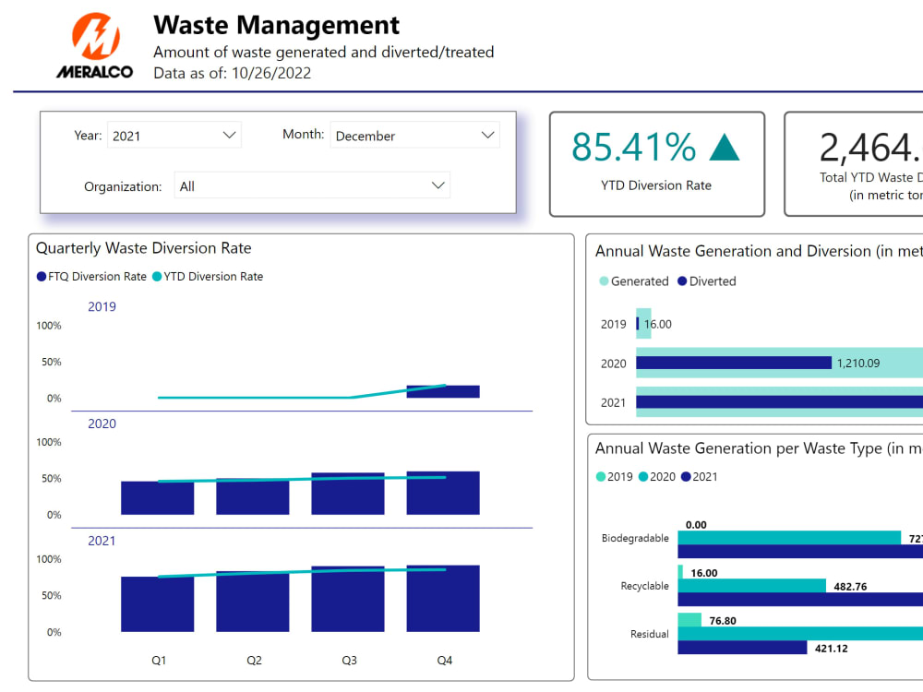
Task: Click the 2019 legend circle in waste type chart
Action: [599, 477]
